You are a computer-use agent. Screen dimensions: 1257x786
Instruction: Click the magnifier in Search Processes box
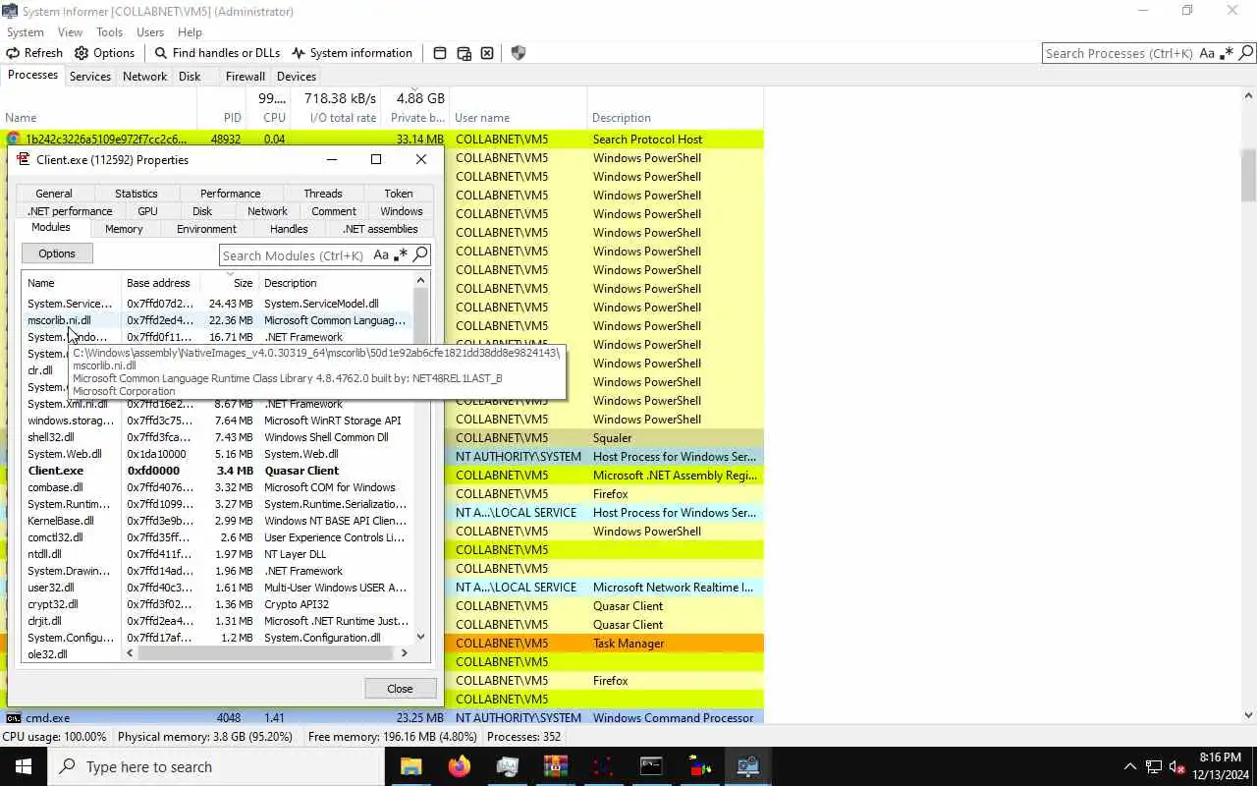tap(1245, 53)
